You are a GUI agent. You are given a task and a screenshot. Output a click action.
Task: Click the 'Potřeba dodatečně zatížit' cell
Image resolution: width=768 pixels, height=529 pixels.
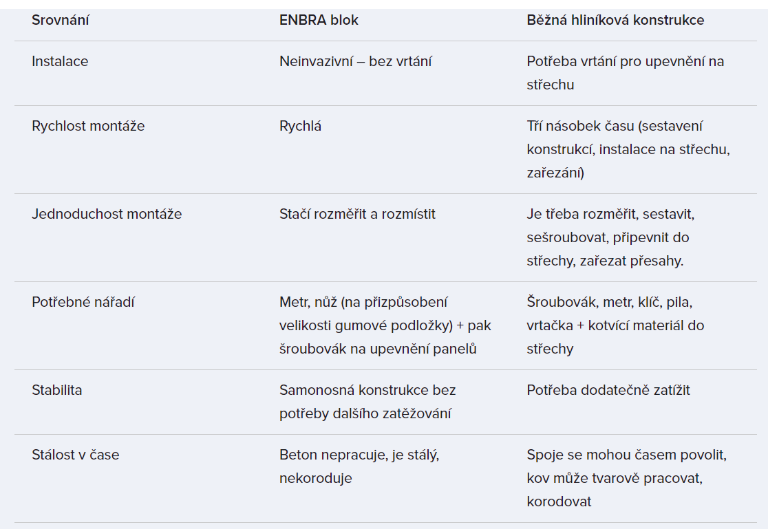point(608,390)
